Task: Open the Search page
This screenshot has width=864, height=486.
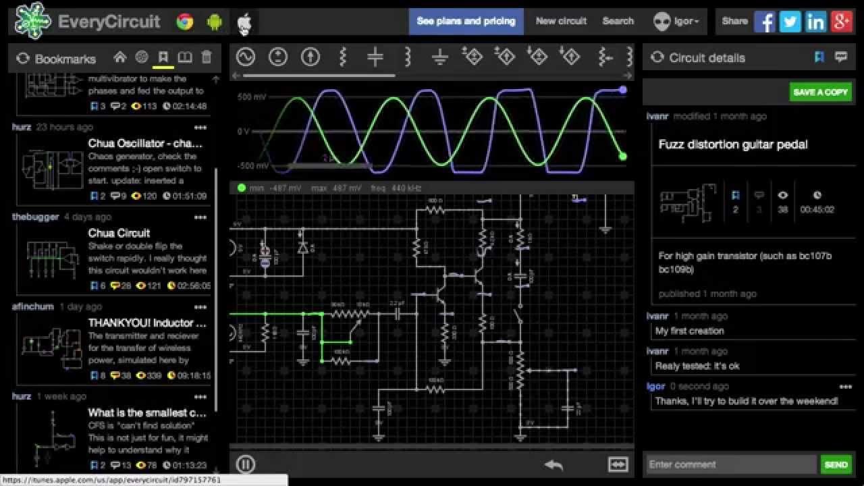Action: point(618,21)
